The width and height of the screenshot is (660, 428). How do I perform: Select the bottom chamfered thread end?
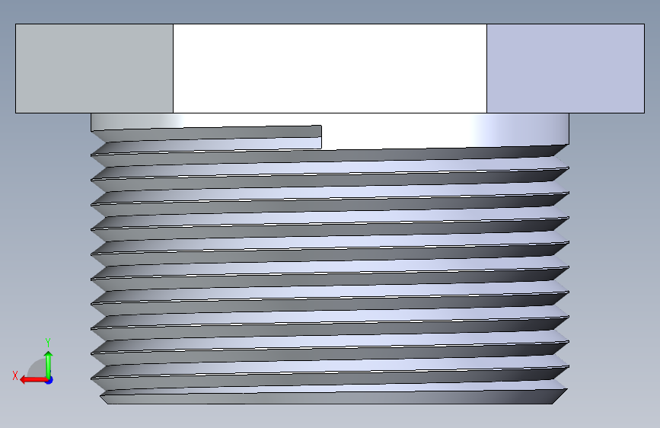(333, 397)
